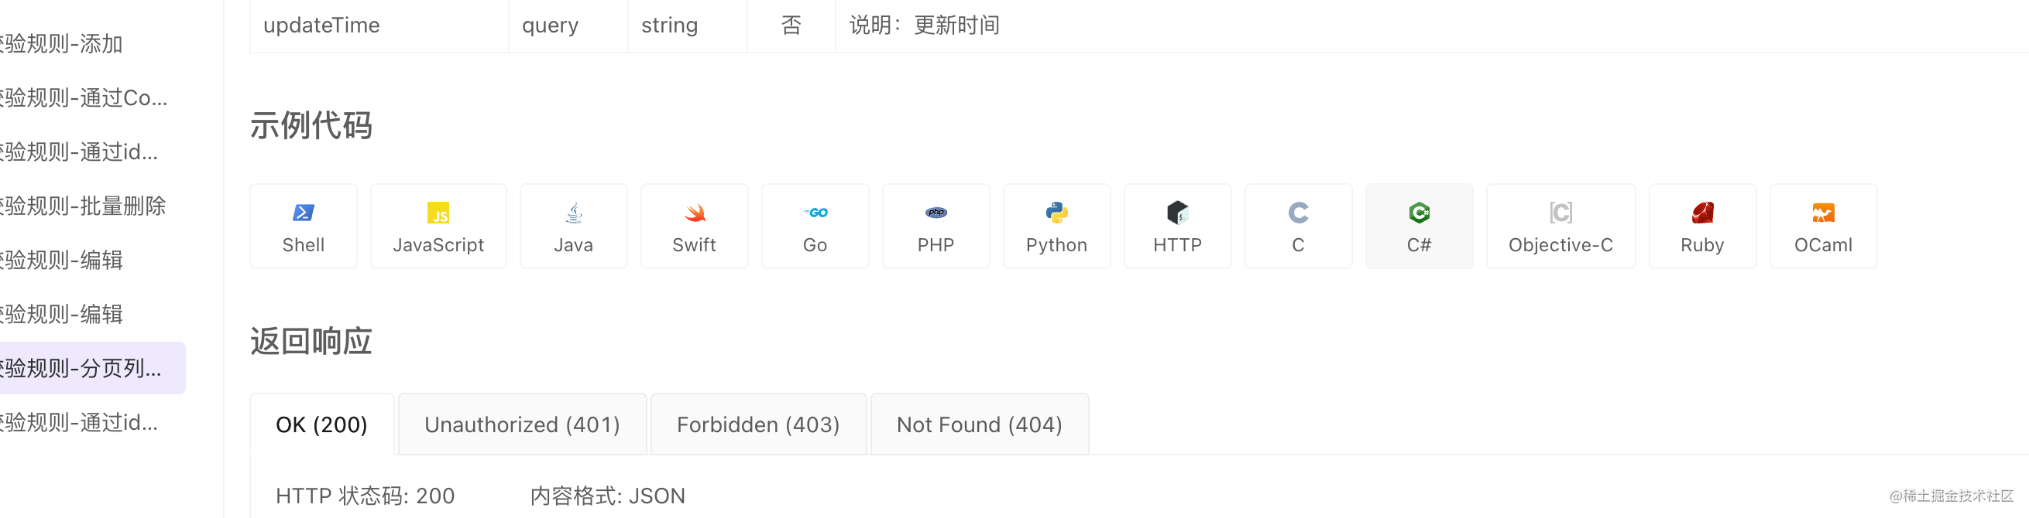Switch to the Not Found (404) tab
Viewport: 2029px width, 518px height.
pyautogui.click(x=979, y=424)
